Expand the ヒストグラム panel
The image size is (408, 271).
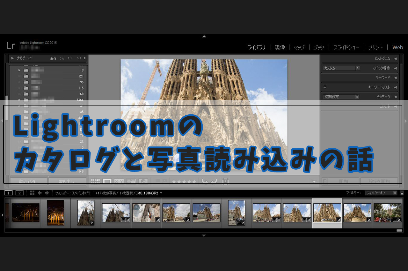pyautogui.click(x=395, y=58)
